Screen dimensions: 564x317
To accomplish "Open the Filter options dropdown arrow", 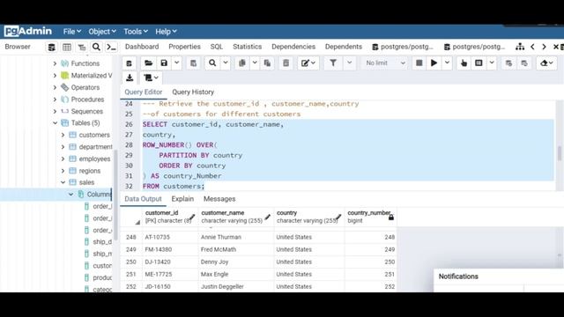I will pyautogui.click(x=349, y=63).
